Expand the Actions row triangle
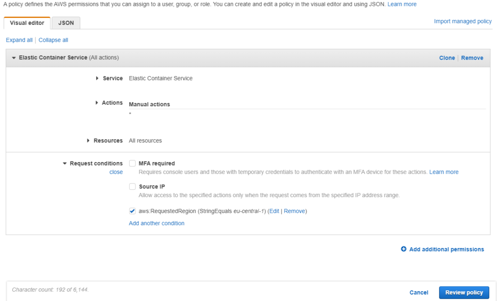 pyautogui.click(x=97, y=103)
